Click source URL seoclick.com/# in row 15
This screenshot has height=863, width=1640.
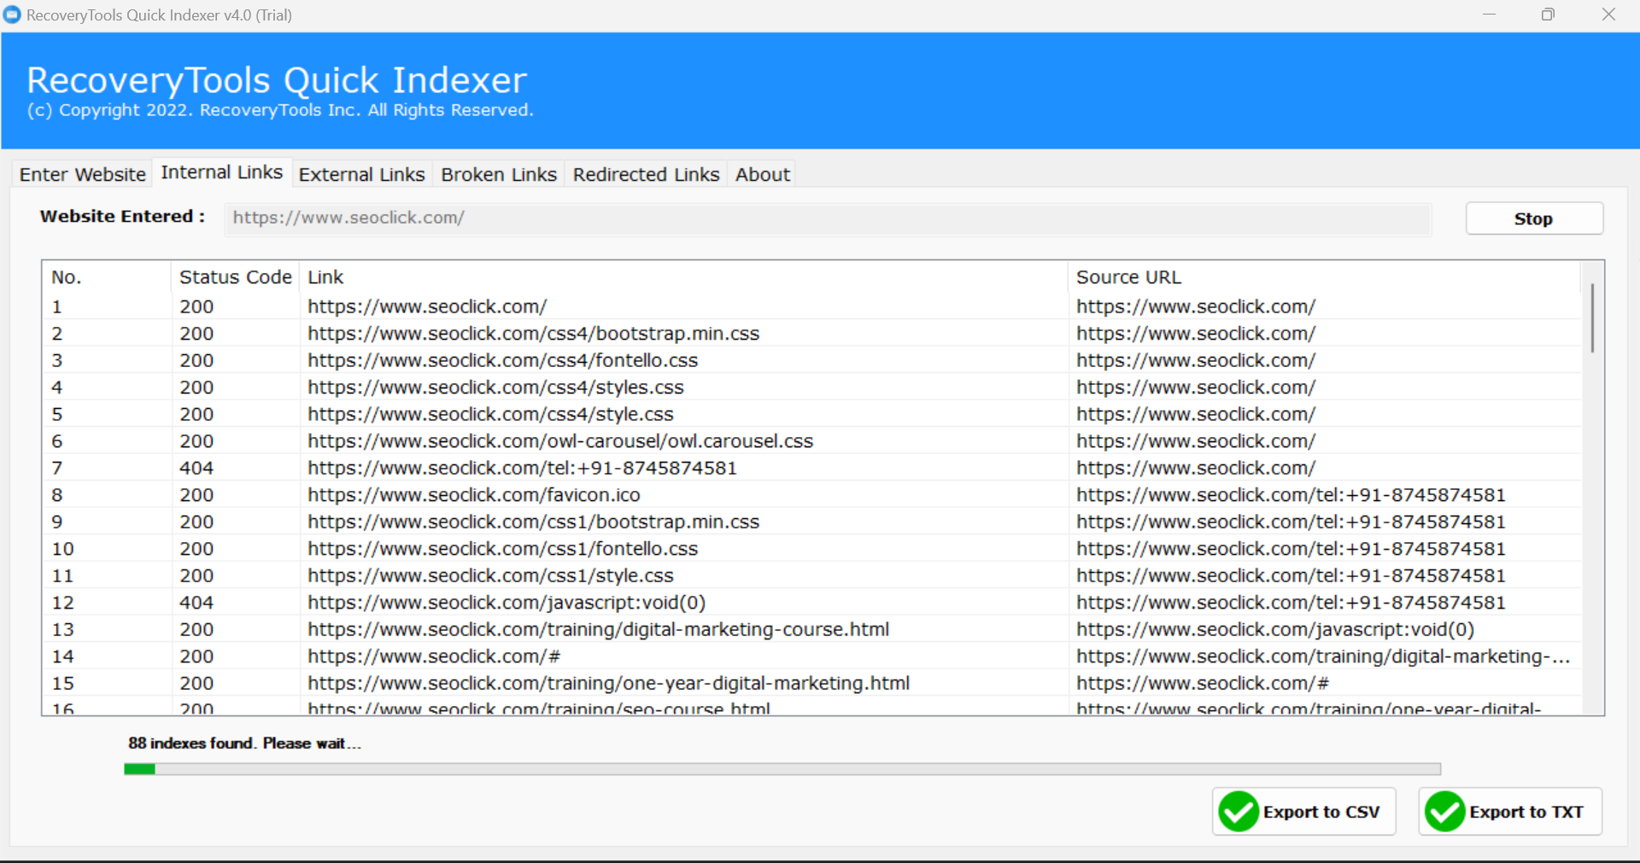click(x=1203, y=683)
